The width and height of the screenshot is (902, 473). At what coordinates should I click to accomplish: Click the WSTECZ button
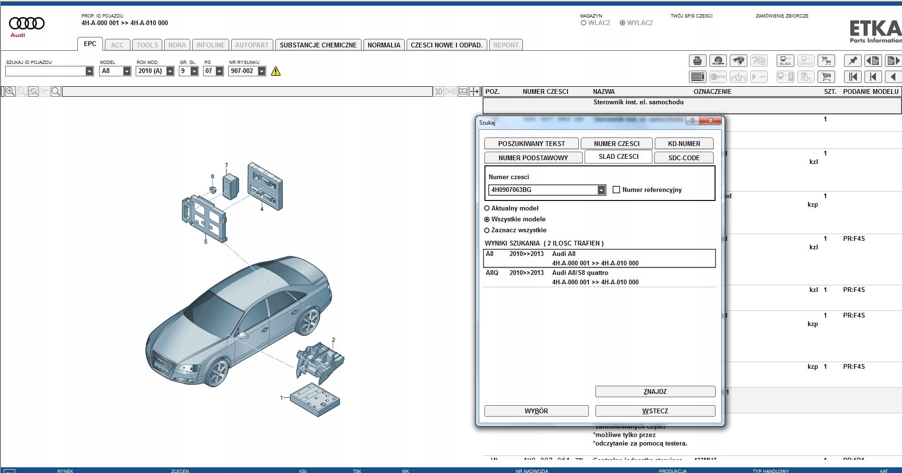[655, 411]
